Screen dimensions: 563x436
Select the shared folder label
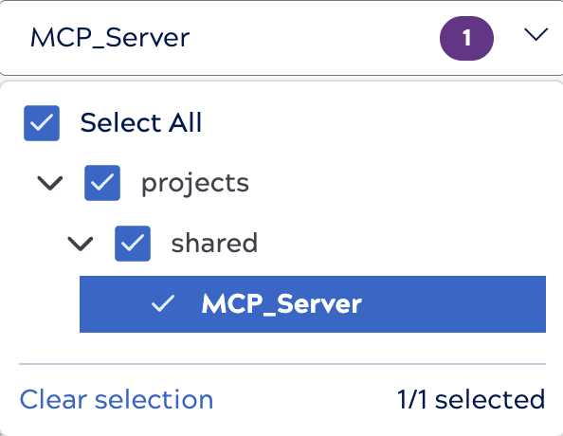tap(214, 244)
